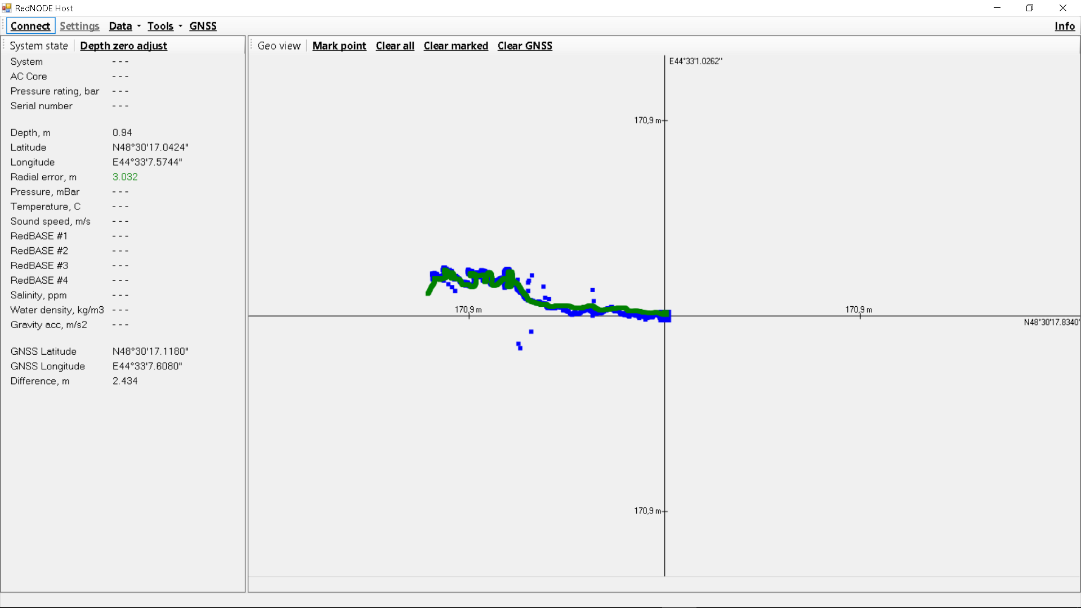Image resolution: width=1081 pixels, height=608 pixels.
Task: Click the Geo view label
Action: [x=279, y=46]
